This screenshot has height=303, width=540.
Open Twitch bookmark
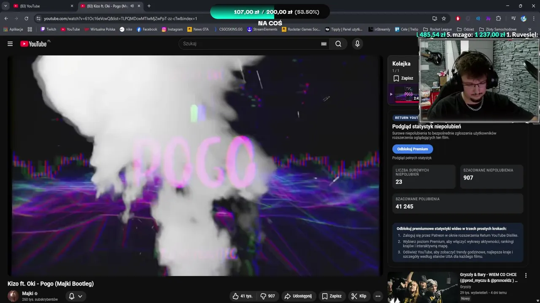tap(48, 29)
